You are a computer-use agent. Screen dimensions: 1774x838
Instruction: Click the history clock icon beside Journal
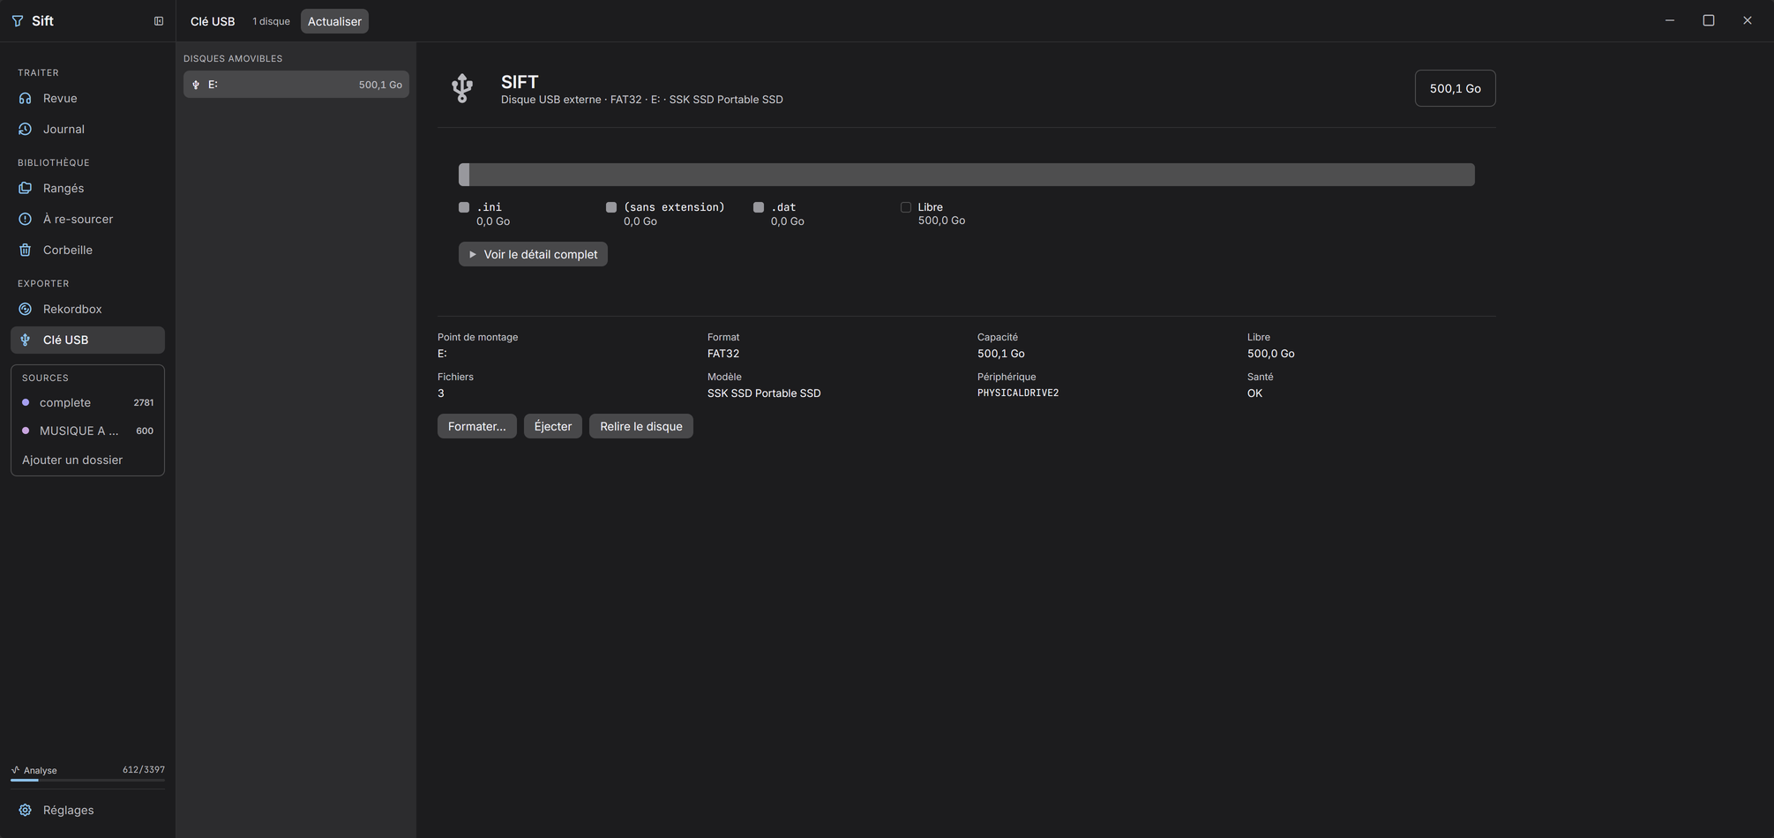26,129
